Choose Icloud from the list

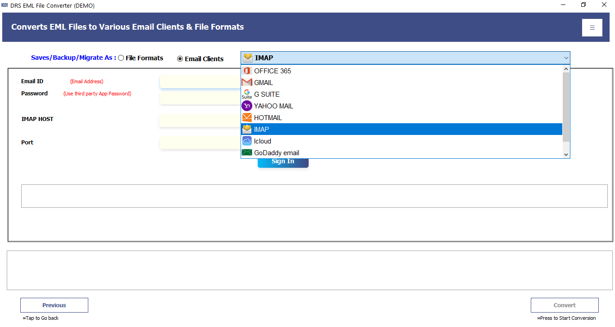(402, 141)
